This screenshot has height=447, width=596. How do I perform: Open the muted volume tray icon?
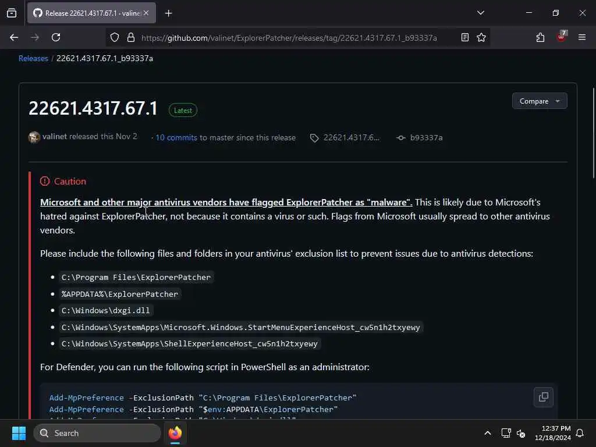click(521, 433)
